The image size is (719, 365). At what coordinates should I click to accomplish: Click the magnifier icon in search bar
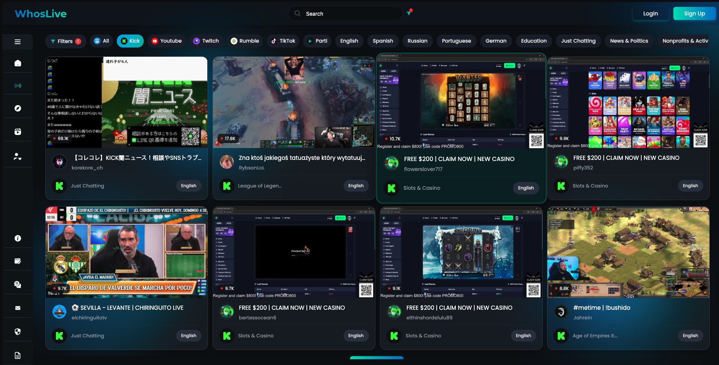point(297,13)
